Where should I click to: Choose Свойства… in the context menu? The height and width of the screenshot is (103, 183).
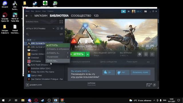(x=58, y=61)
